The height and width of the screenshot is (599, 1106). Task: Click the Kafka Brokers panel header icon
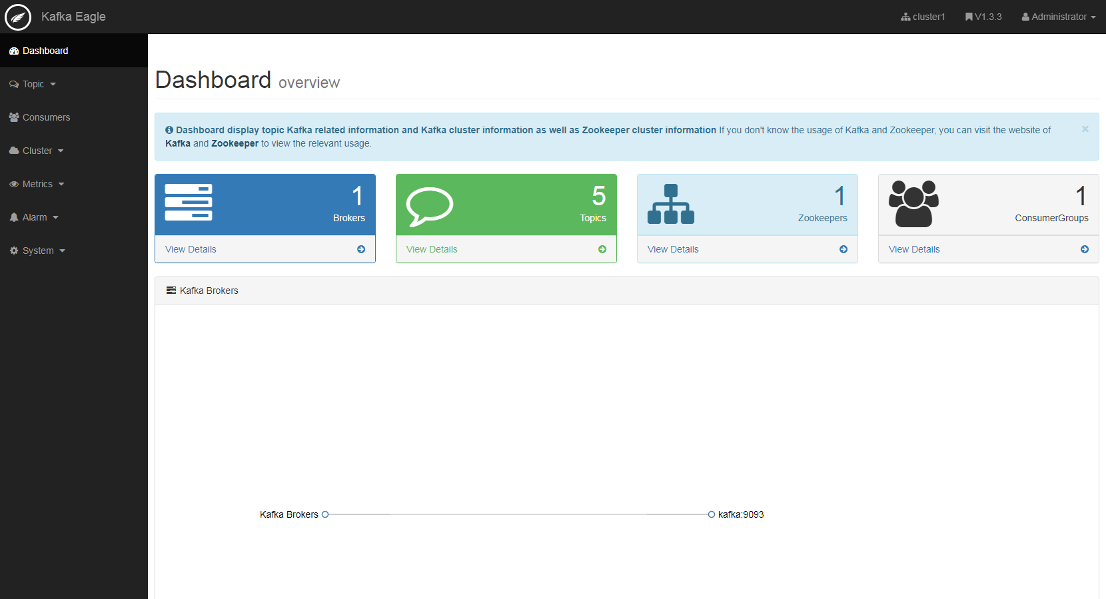pyautogui.click(x=171, y=291)
